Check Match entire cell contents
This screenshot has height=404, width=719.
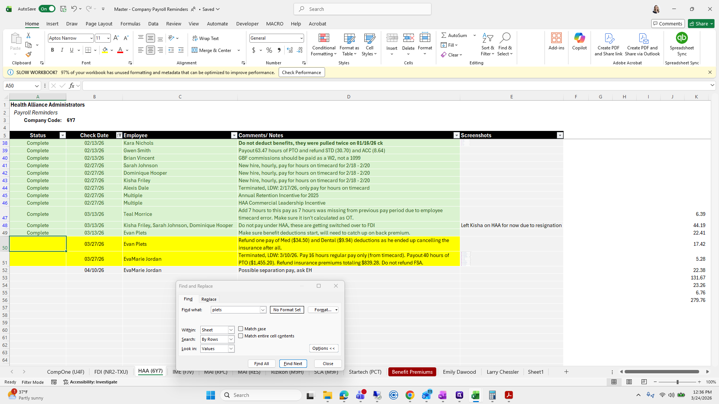coord(241,336)
